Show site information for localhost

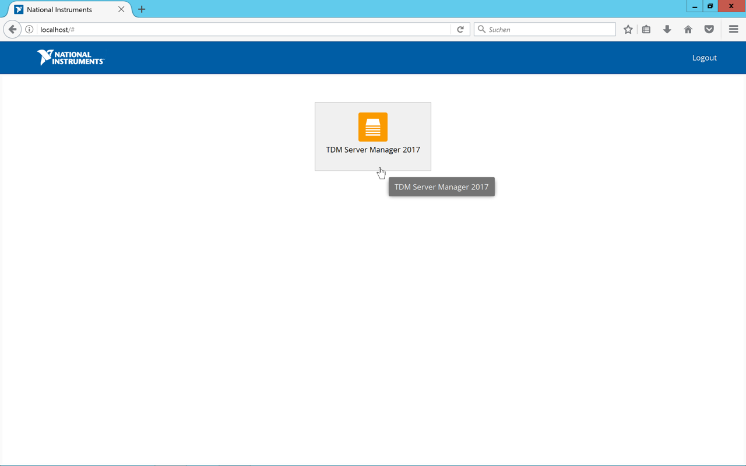(29, 29)
